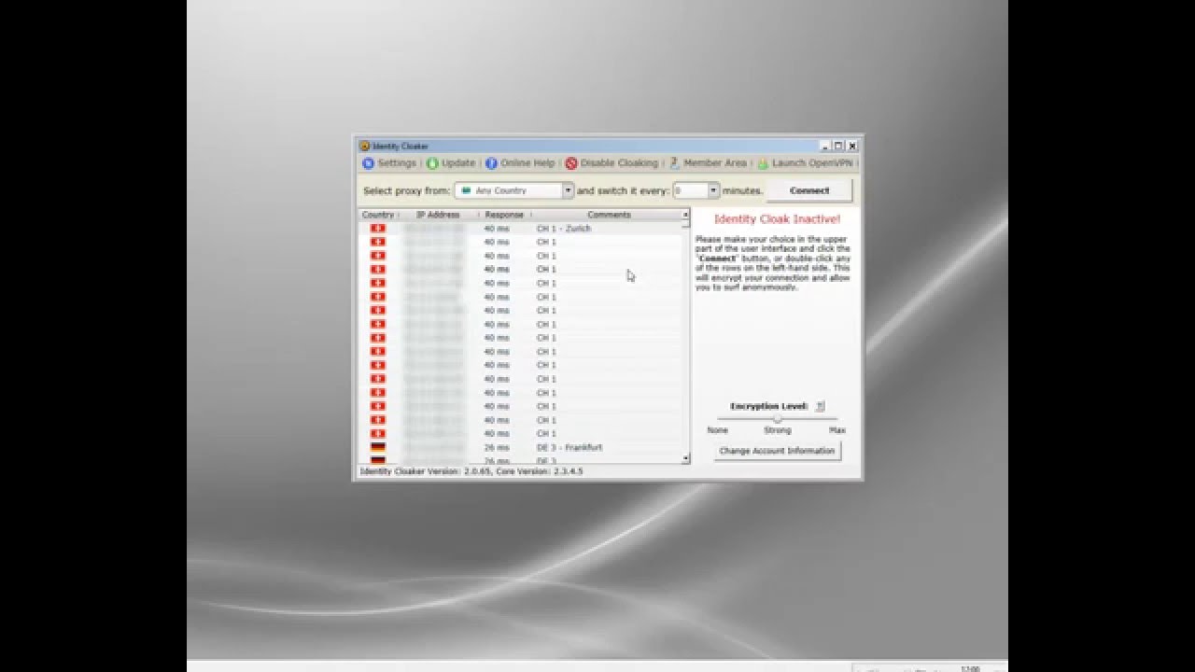This screenshot has width=1195, height=672.
Task: Sort list by Comments column header
Action: (x=609, y=215)
